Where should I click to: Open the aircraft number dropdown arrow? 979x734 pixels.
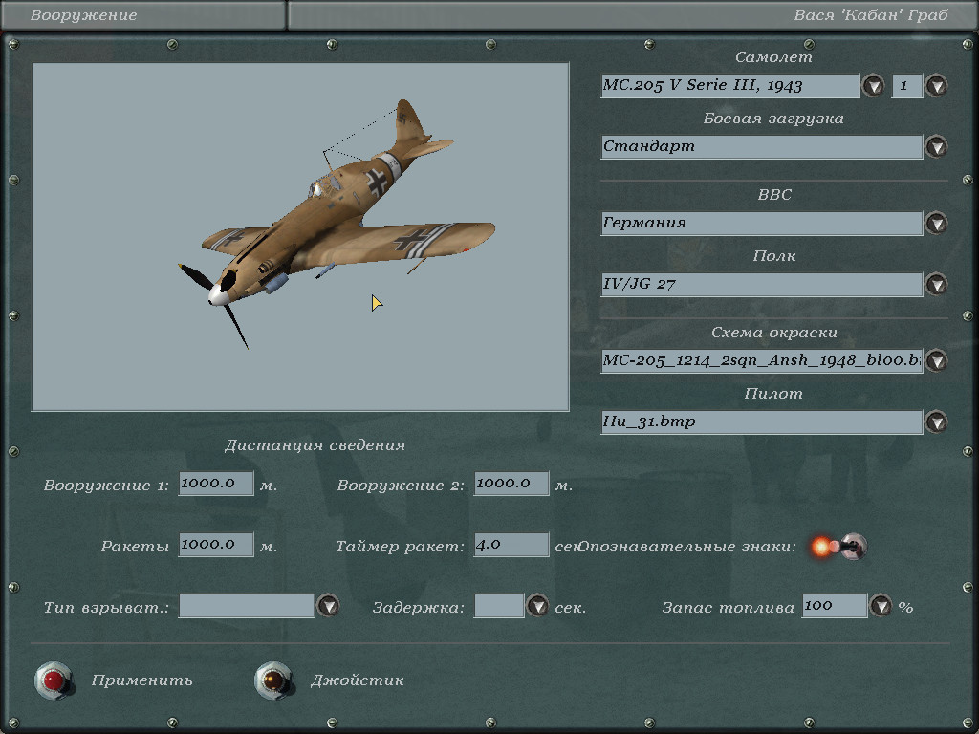[x=936, y=86]
